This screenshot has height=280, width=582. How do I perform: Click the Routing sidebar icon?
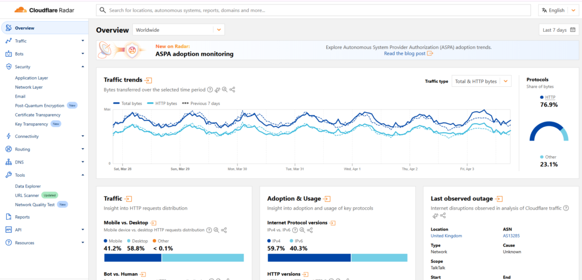pyautogui.click(x=9, y=149)
